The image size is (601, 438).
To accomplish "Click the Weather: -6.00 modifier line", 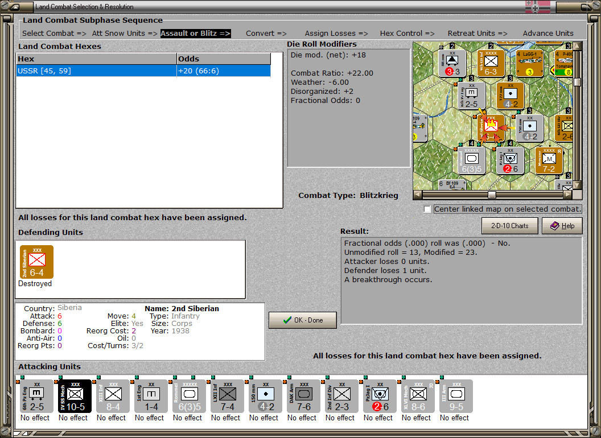I will 320,82.
